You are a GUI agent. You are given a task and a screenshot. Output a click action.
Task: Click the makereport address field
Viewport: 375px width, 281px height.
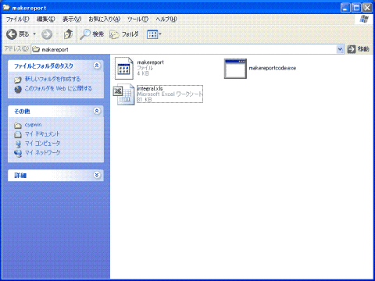click(184, 49)
